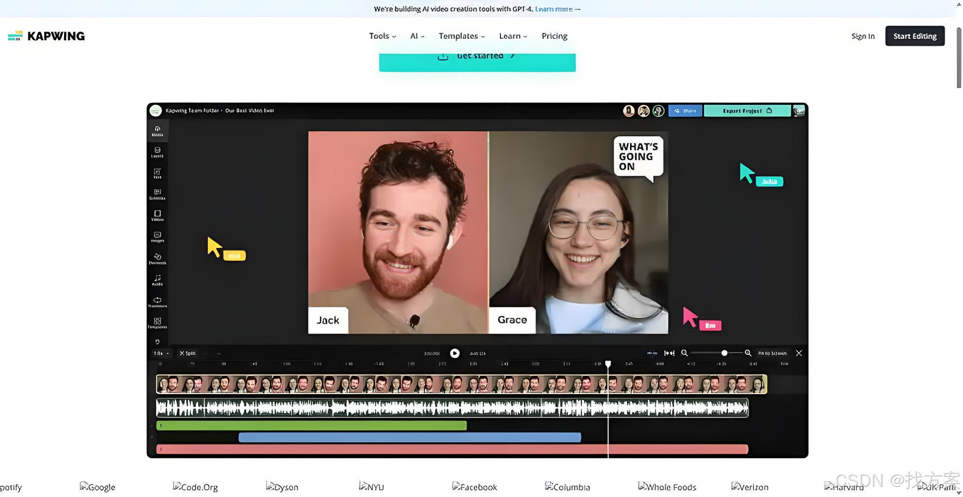The image size is (963, 497).
Task: Expand the Tools dropdown menu
Action: pyautogui.click(x=382, y=36)
